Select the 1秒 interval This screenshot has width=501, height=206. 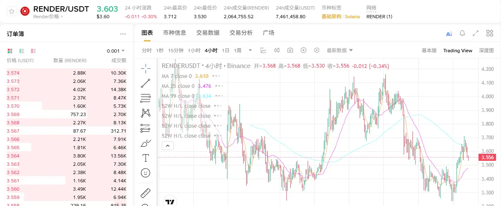[x=160, y=51]
